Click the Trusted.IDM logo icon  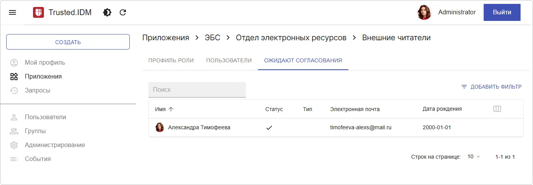tap(38, 12)
